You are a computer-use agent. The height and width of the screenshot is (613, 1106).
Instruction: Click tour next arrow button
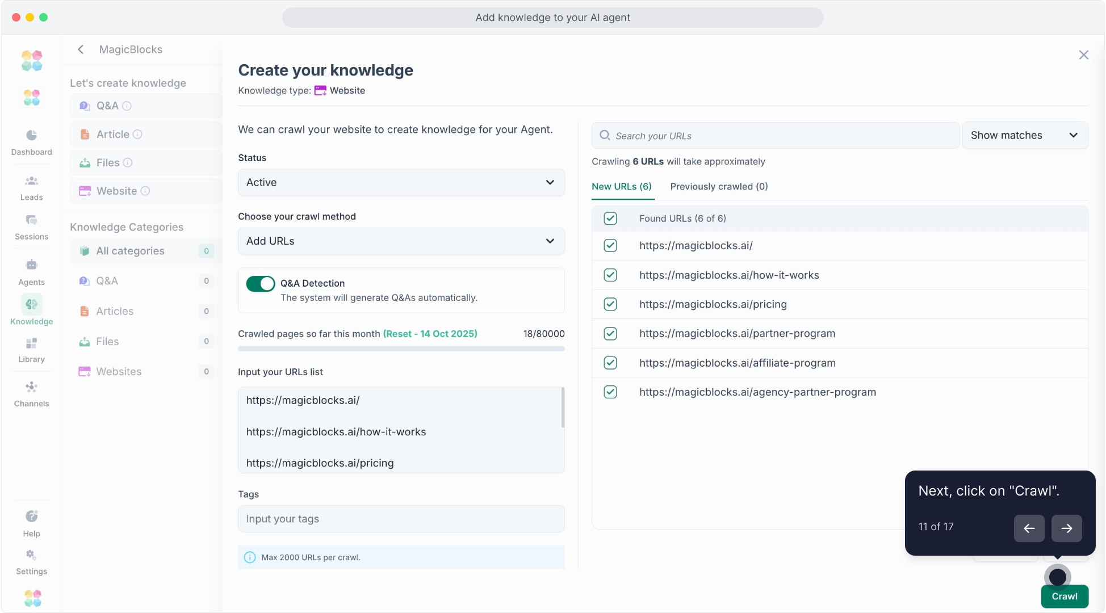(x=1066, y=528)
